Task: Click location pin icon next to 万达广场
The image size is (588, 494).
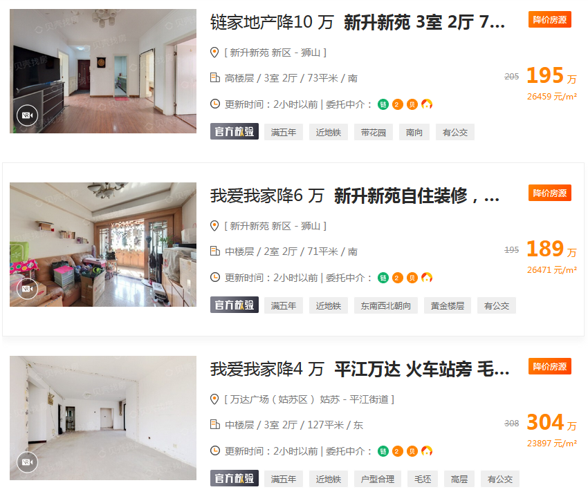Action: [x=214, y=399]
